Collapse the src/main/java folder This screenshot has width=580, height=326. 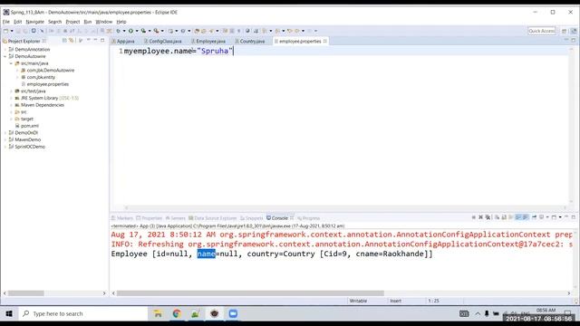point(11,63)
